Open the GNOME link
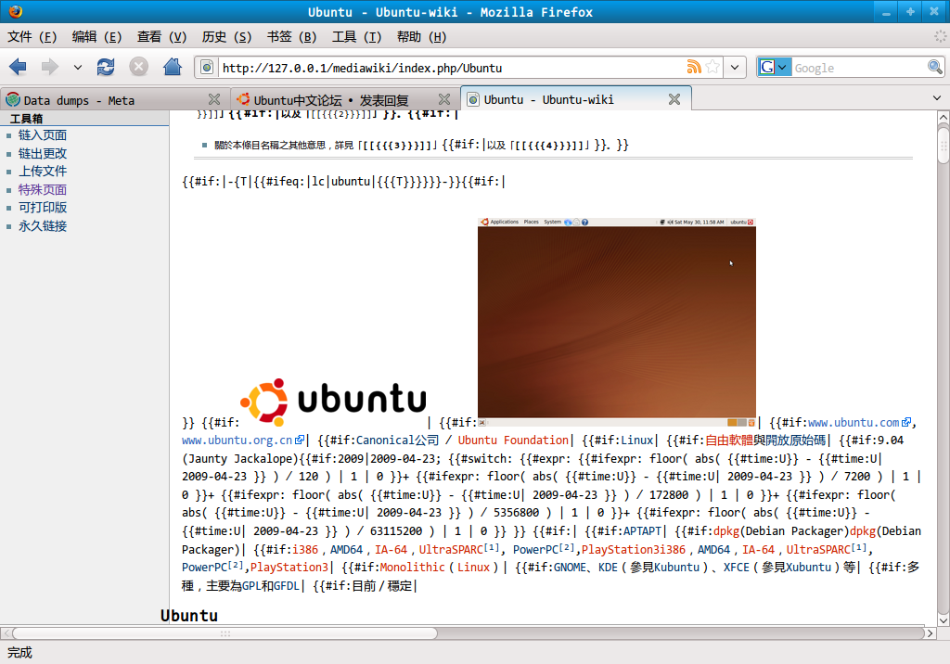The image size is (950, 664). click(571, 568)
